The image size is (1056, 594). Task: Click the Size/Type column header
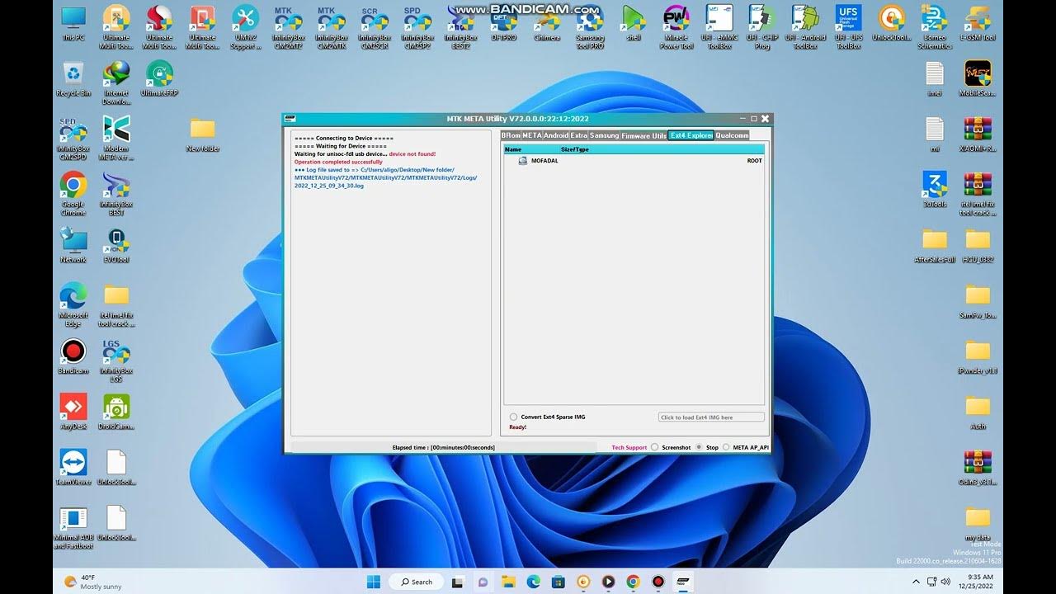[x=575, y=149]
